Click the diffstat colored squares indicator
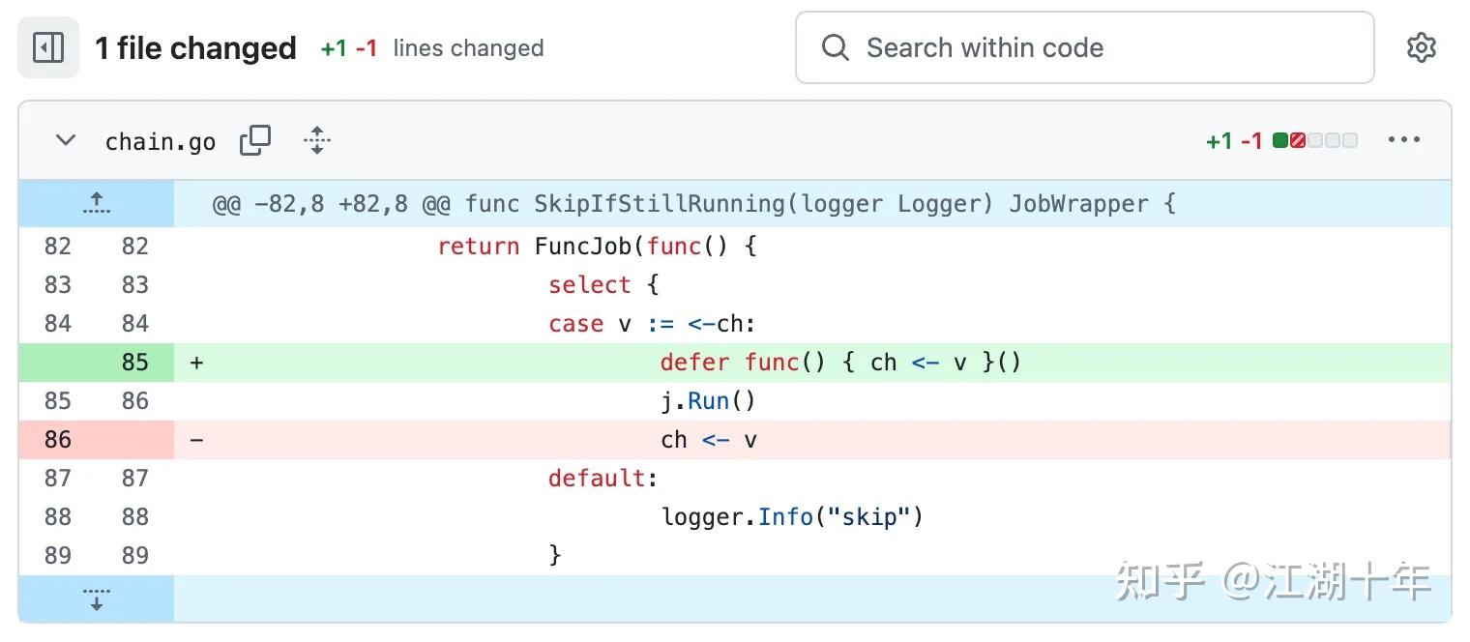Image resolution: width=1470 pixels, height=642 pixels. click(1314, 141)
